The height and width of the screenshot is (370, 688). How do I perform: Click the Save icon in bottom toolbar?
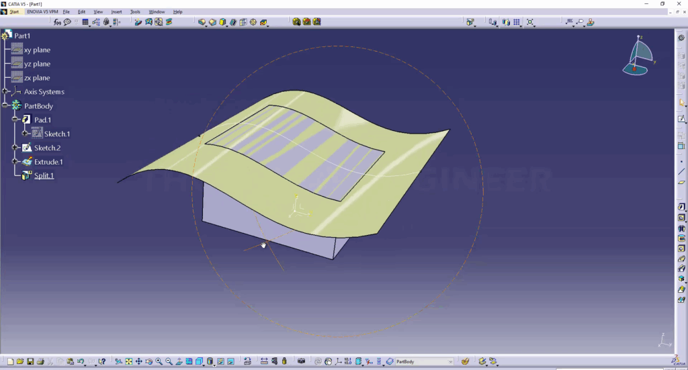click(30, 362)
